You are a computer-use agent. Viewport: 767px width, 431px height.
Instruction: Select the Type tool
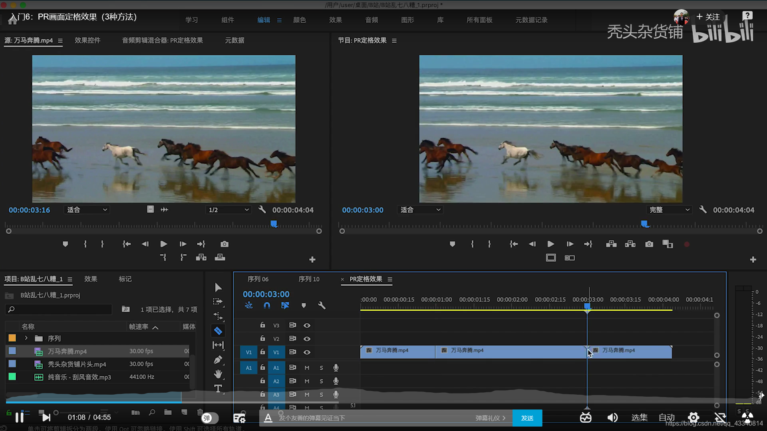click(x=218, y=388)
